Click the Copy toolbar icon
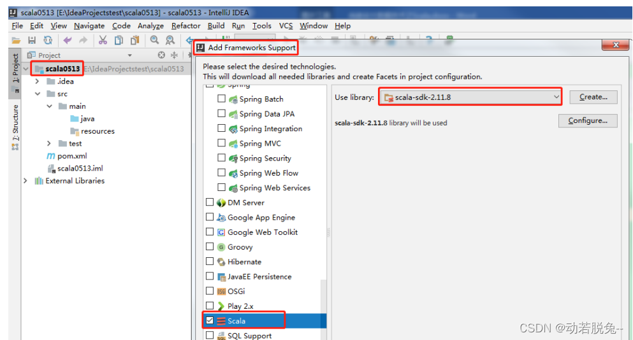This screenshot has height=340, width=633. (x=119, y=40)
